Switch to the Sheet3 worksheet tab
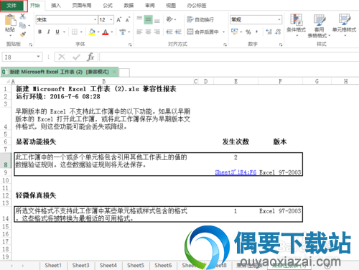The width and height of the screenshot is (359, 270). (x=80, y=265)
